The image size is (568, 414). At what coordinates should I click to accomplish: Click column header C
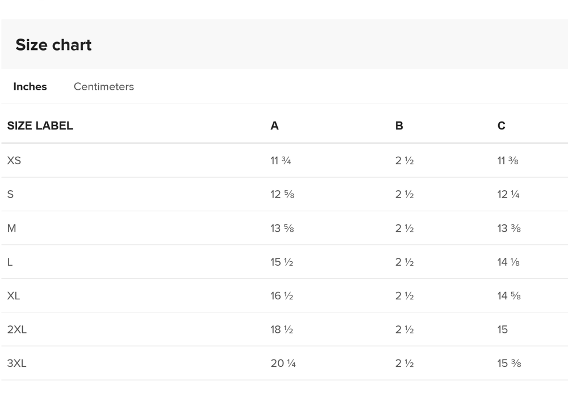pos(501,126)
